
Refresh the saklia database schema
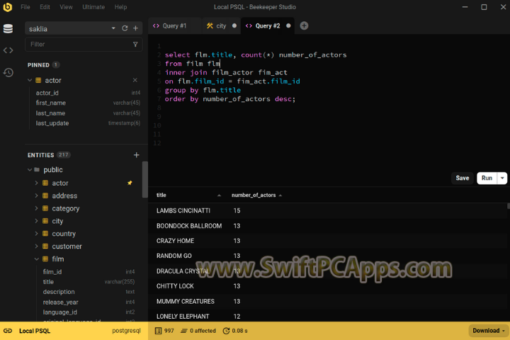point(125,28)
